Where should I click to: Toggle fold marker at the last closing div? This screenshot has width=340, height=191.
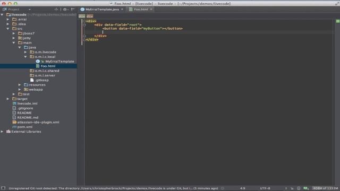84,40
